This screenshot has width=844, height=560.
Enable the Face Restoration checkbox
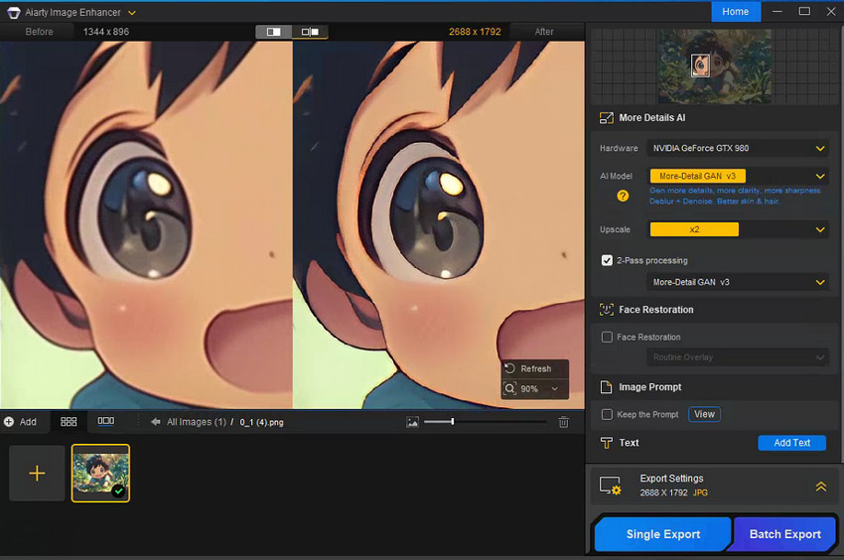[x=607, y=337]
